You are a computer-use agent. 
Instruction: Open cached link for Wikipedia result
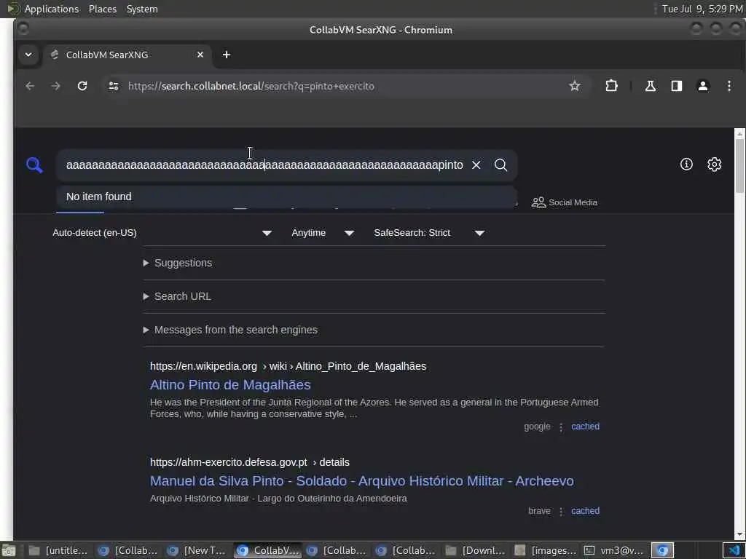585,427
